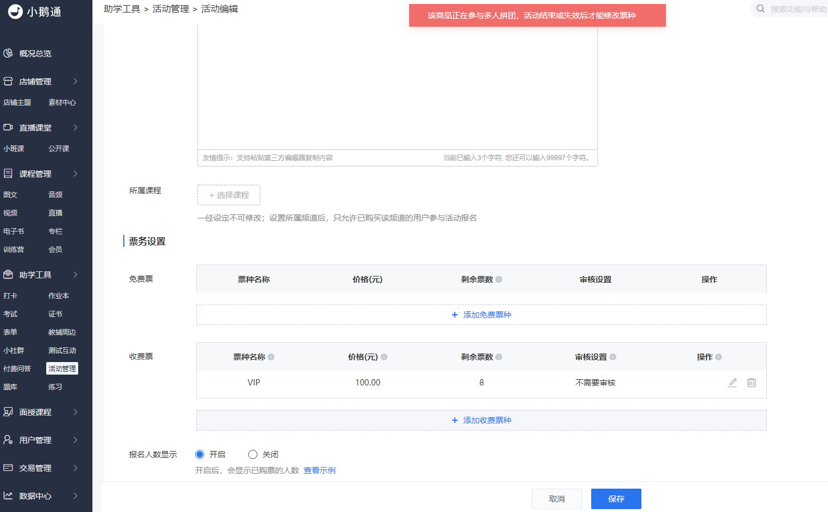Image resolution: width=828 pixels, height=512 pixels.
Task: Delete the VIP ticket with trash icon
Action: pyautogui.click(x=752, y=383)
